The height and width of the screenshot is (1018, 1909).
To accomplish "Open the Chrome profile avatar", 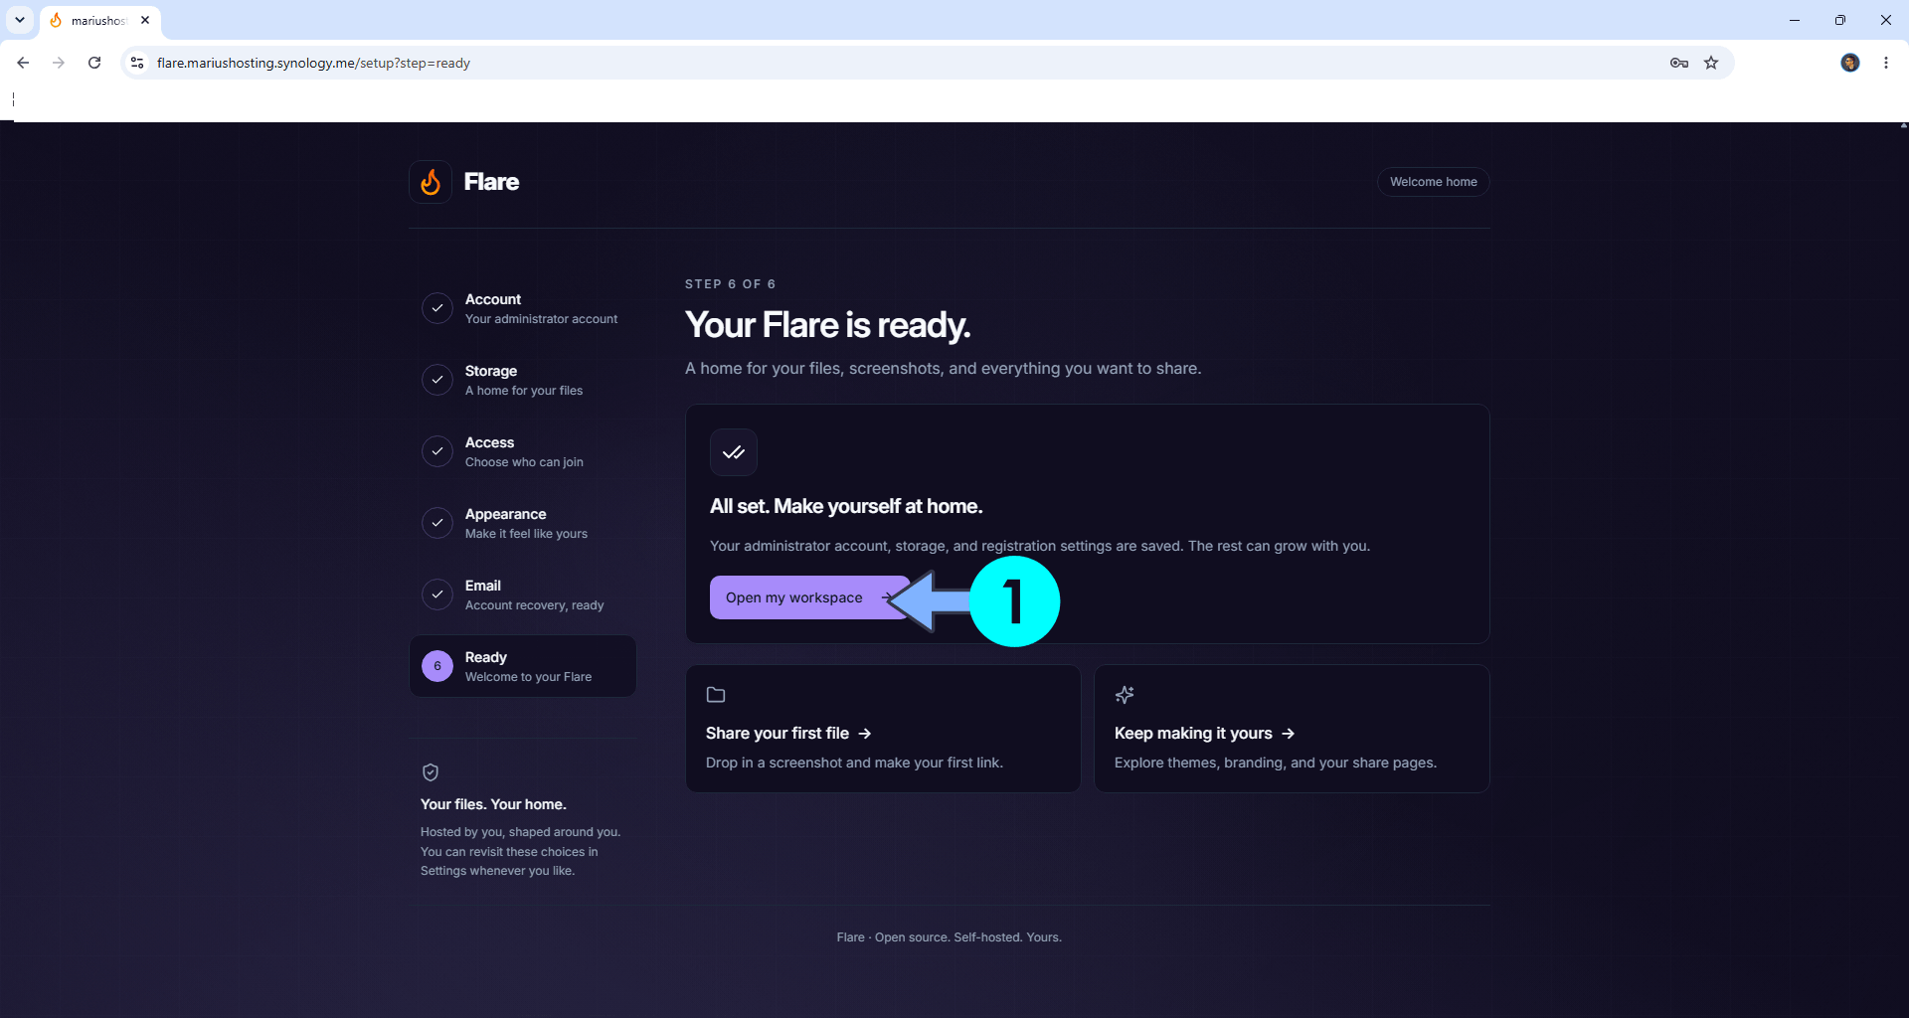I will [1850, 63].
